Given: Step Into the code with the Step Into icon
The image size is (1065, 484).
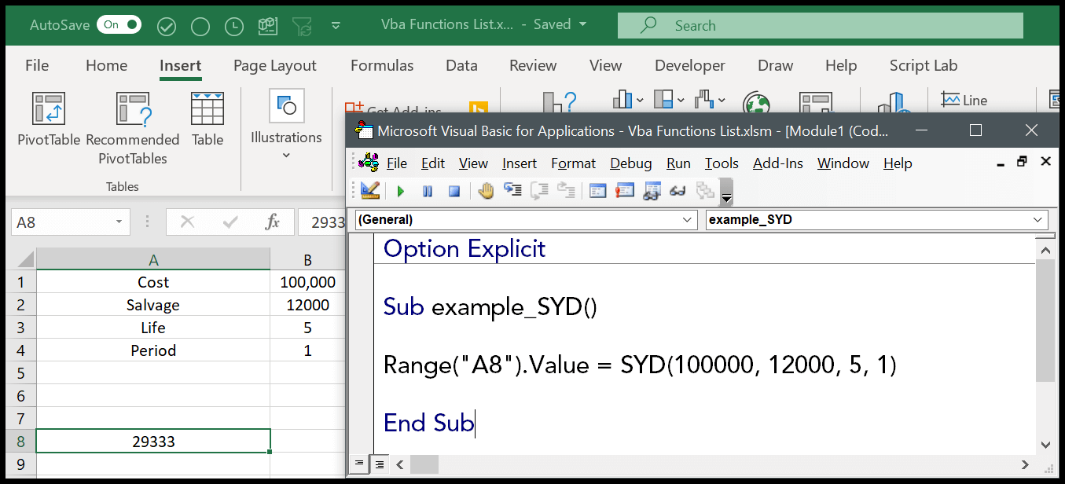Looking at the screenshot, I should [512, 190].
